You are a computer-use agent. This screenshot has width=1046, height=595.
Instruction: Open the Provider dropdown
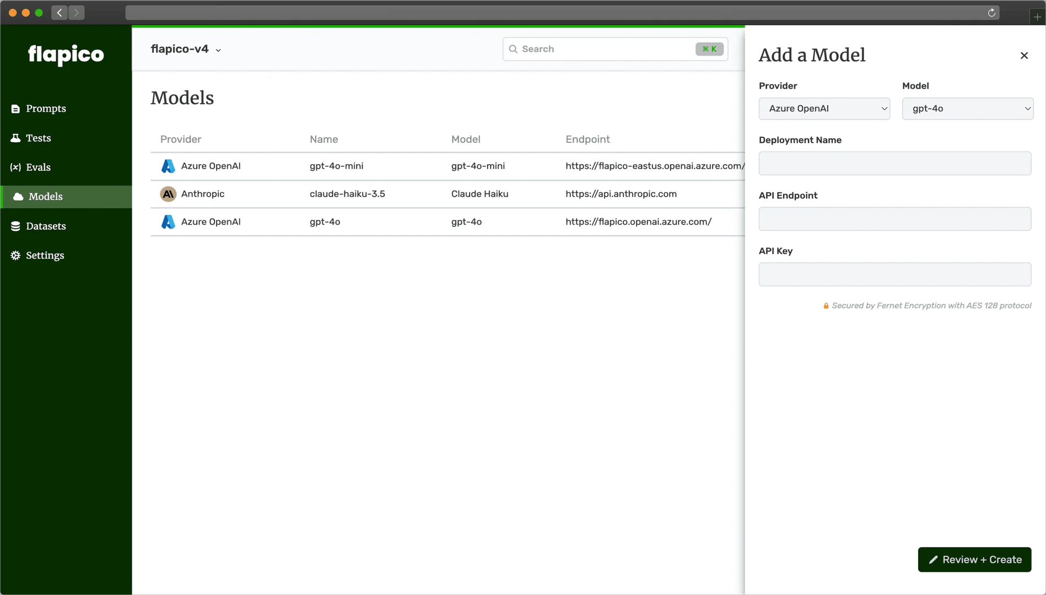824,109
